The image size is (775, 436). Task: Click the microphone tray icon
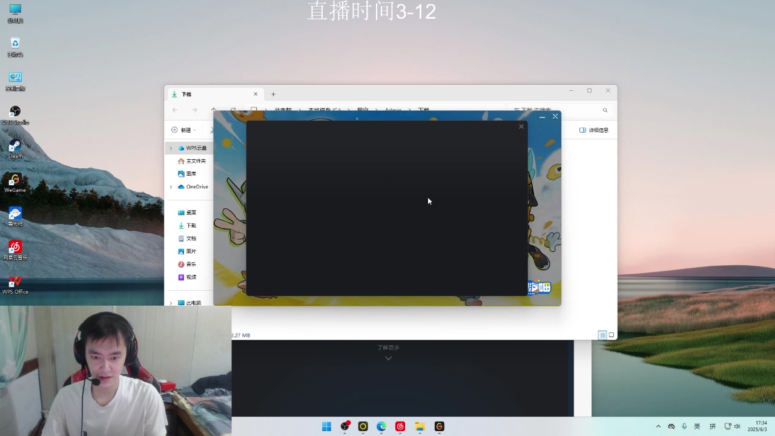(684, 426)
